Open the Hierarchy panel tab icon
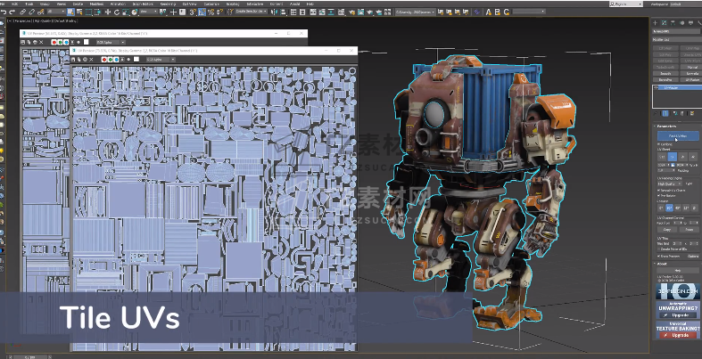This screenshot has width=702, height=359. (x=673, y=21)
